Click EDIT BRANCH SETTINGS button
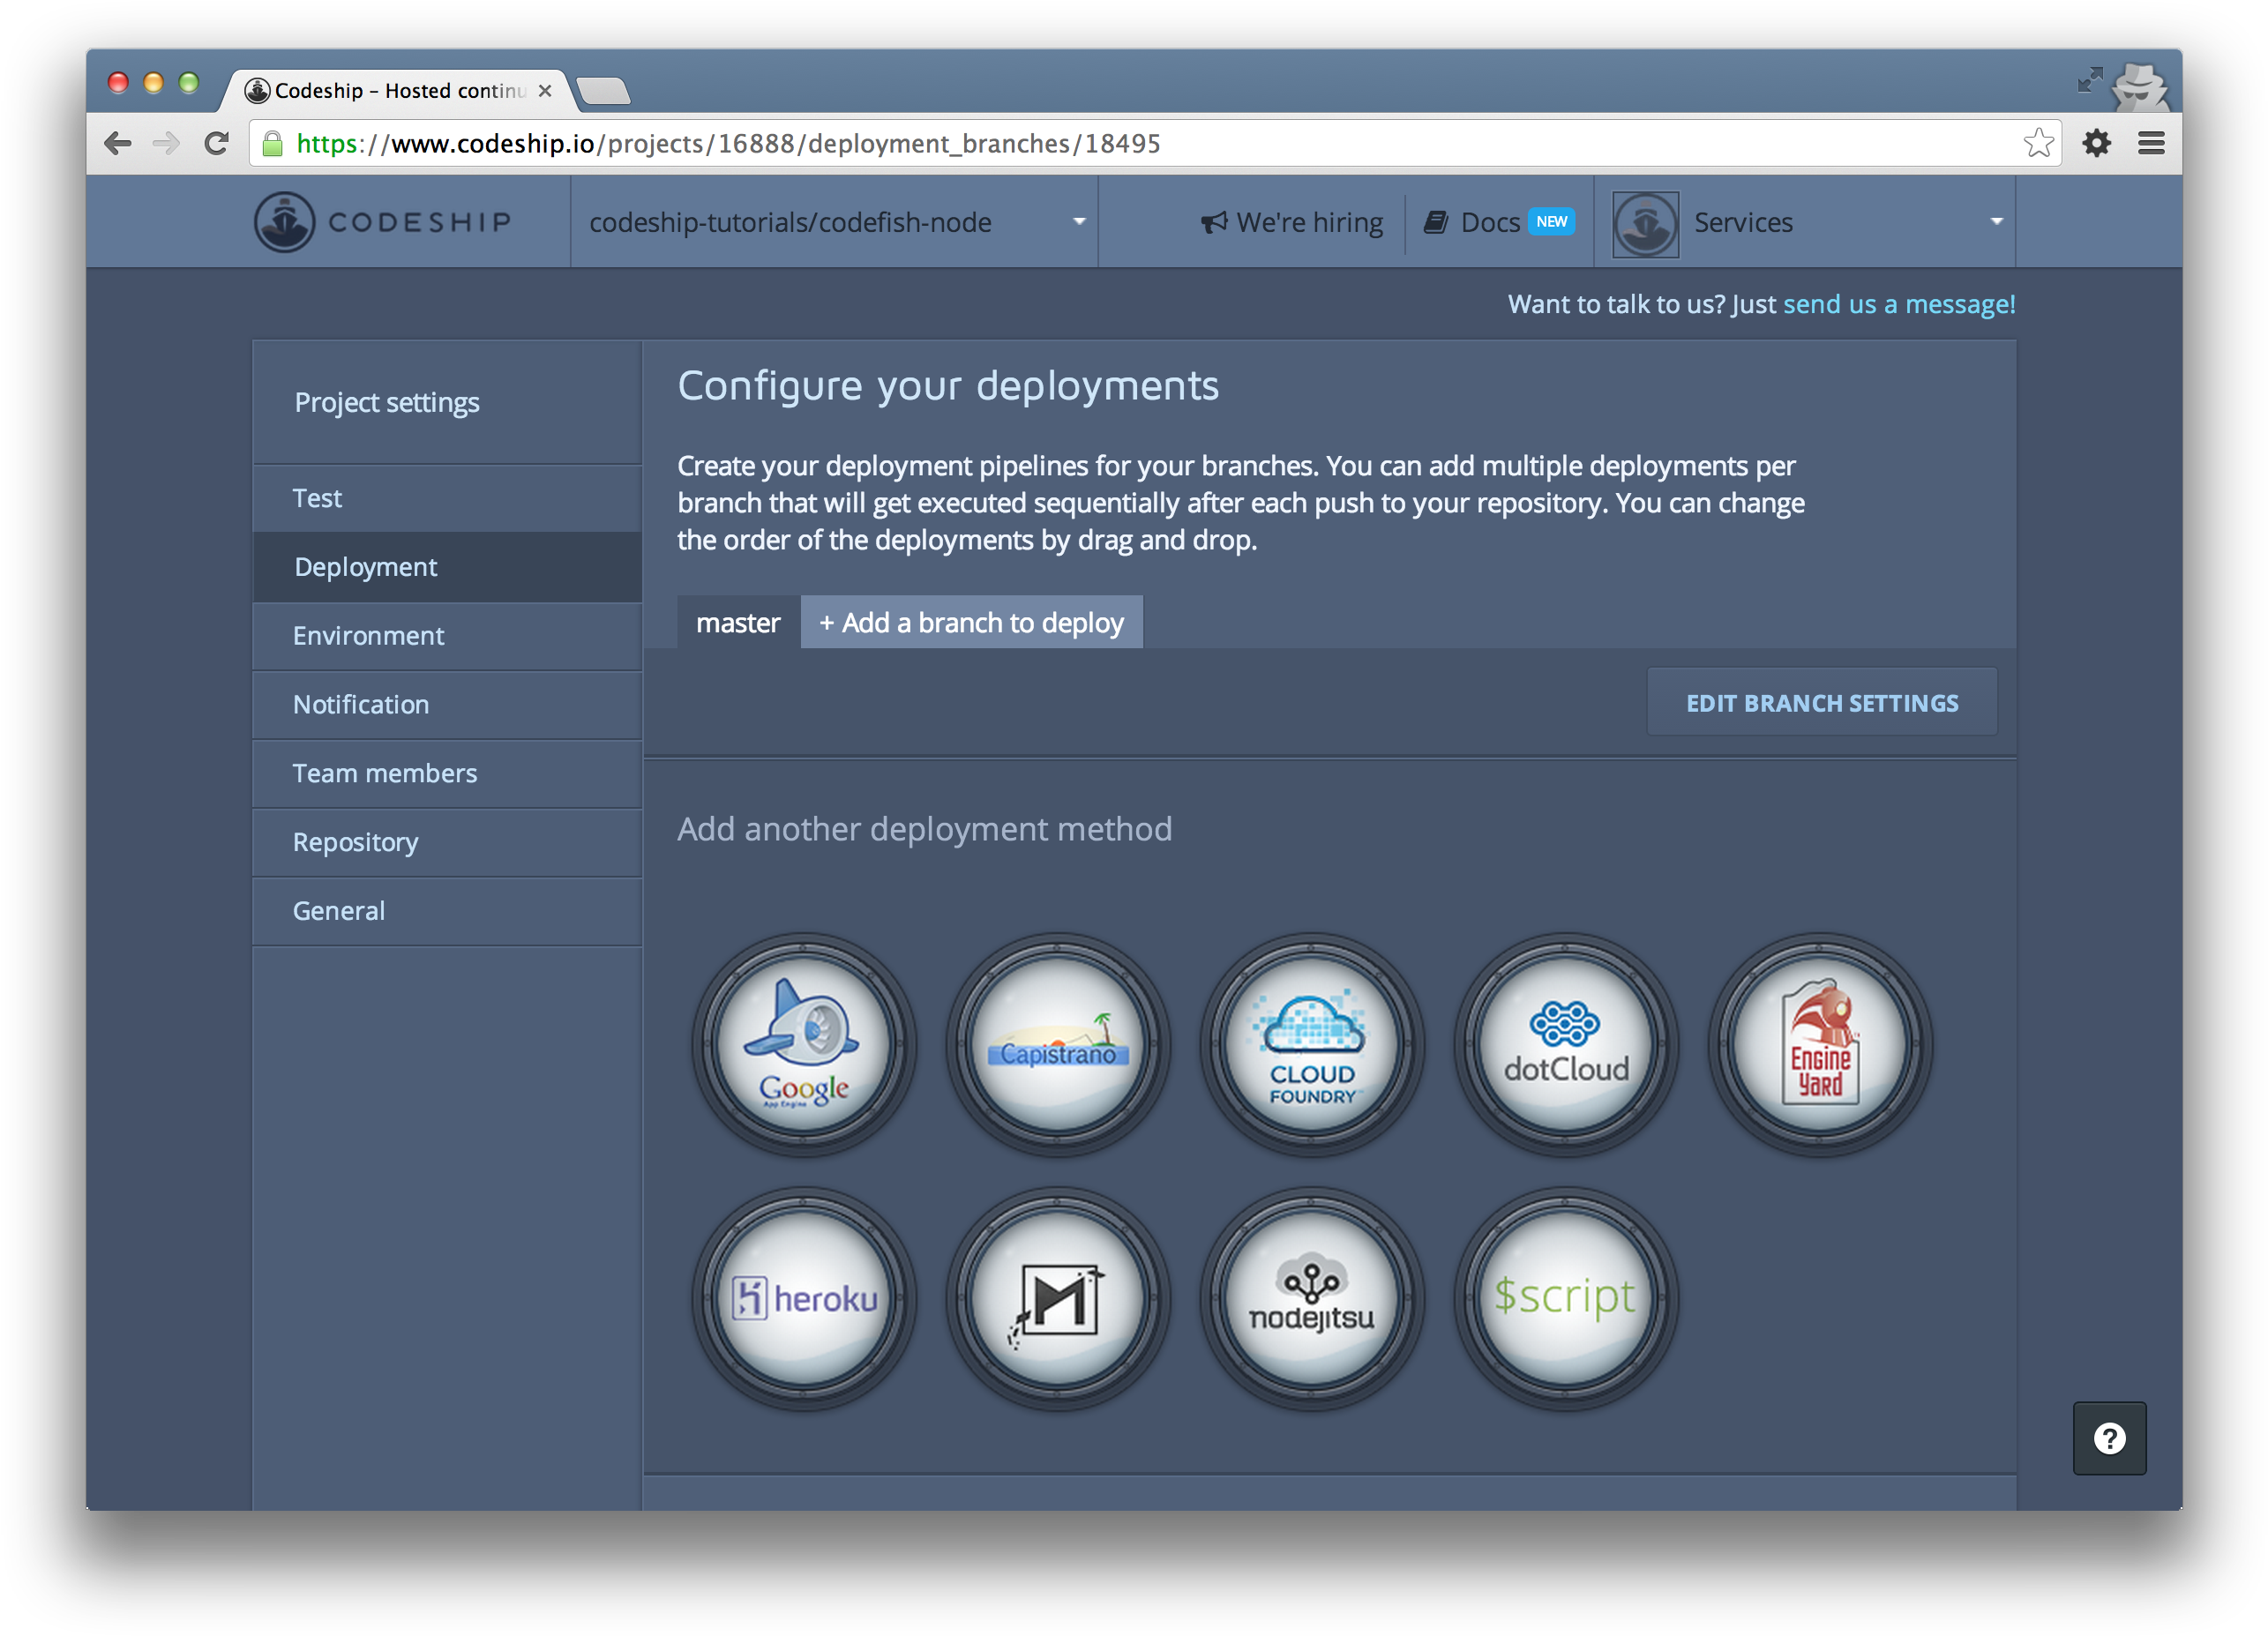The image size is (2268, 1636). (x=1821, y=703)
